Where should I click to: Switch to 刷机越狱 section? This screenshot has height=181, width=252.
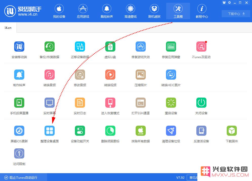[154, 11]
